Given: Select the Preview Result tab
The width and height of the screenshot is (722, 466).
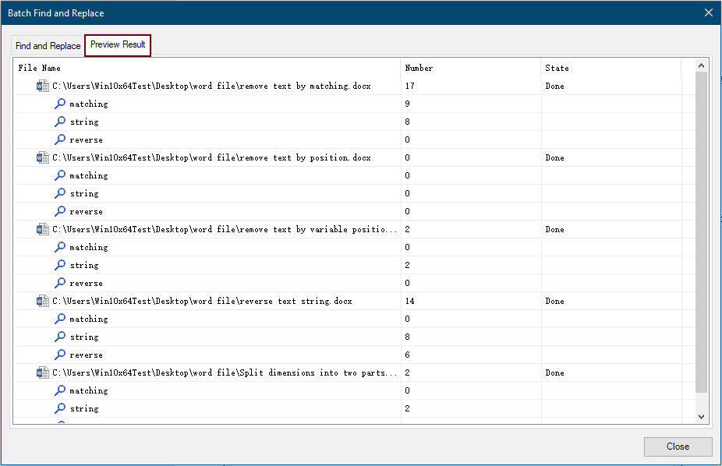Looking at the screenshot, I should point(117,45).
